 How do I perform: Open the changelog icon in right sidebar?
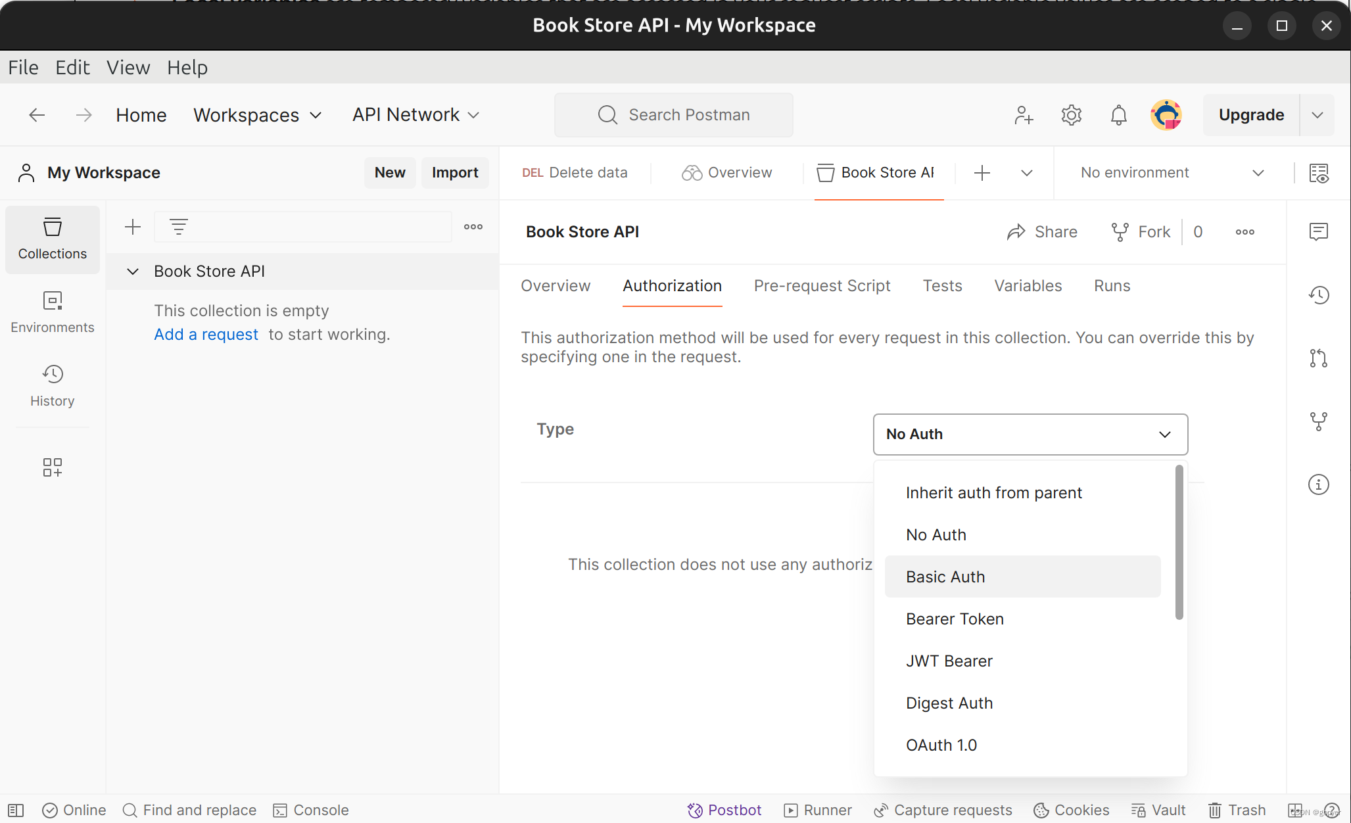1319,295
